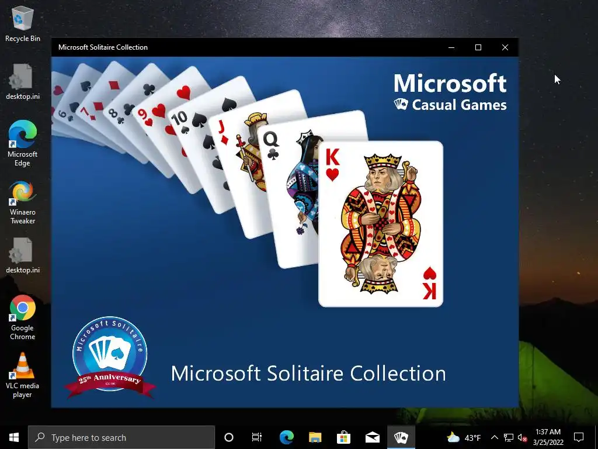598x449 pixels.
Task: Click the 25th Anniversary badge logo
Action: click(x=110, y=358)
